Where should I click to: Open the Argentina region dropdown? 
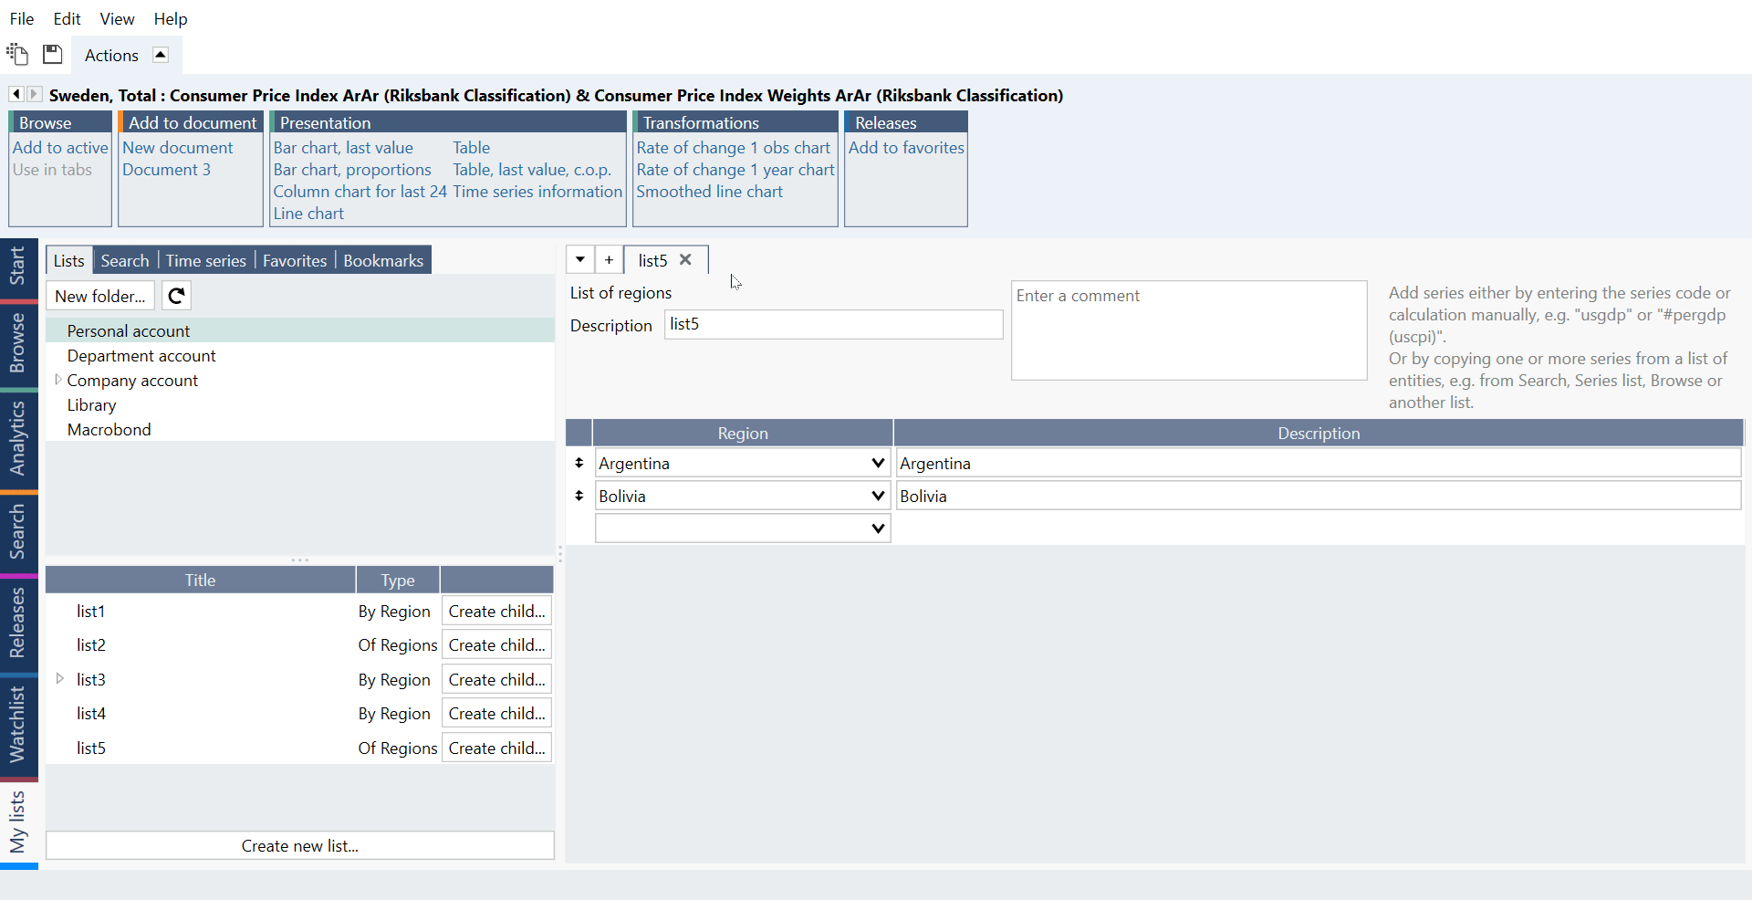click(878, 463)
